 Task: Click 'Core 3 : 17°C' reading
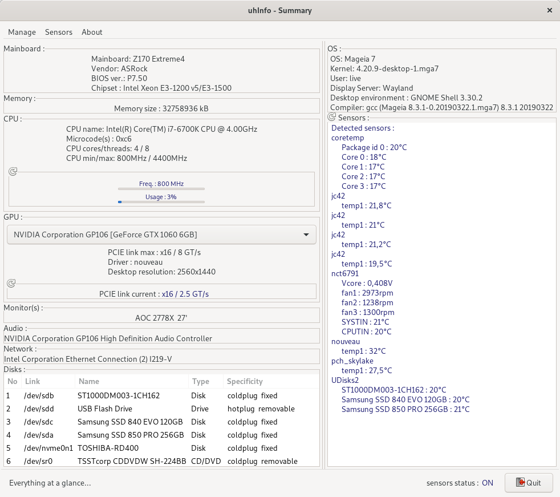pos(364,186)
